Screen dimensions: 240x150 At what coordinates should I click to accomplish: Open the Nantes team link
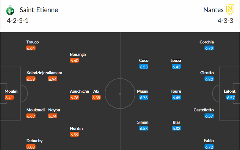click(210, 10)
